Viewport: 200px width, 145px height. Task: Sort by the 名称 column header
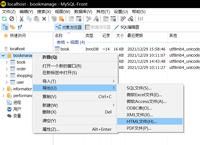pos(69,35)
